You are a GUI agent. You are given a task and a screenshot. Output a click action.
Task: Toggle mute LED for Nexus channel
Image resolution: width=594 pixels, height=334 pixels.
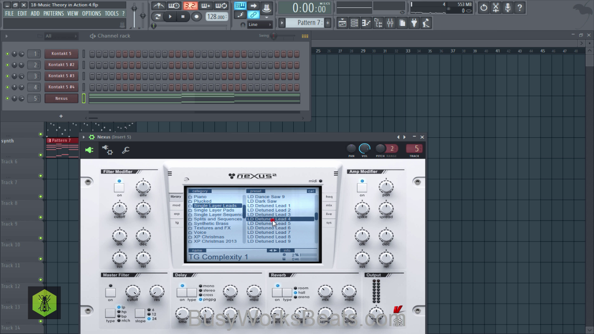tap(7, 98)
